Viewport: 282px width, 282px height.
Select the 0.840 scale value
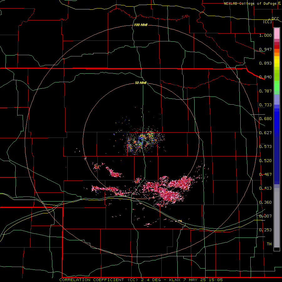(265, 77)
